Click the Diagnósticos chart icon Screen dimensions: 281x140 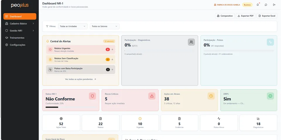point(258,119)
